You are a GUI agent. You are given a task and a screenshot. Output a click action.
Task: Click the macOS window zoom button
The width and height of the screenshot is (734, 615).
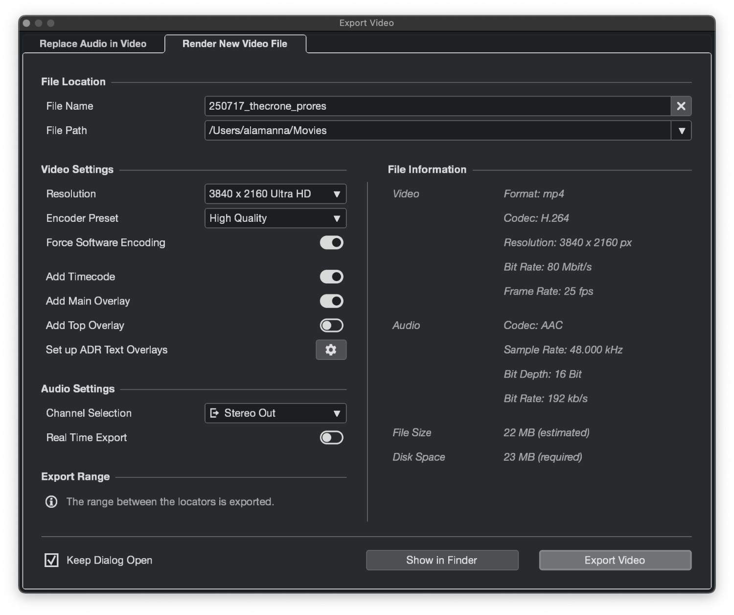tap(51, 23)
